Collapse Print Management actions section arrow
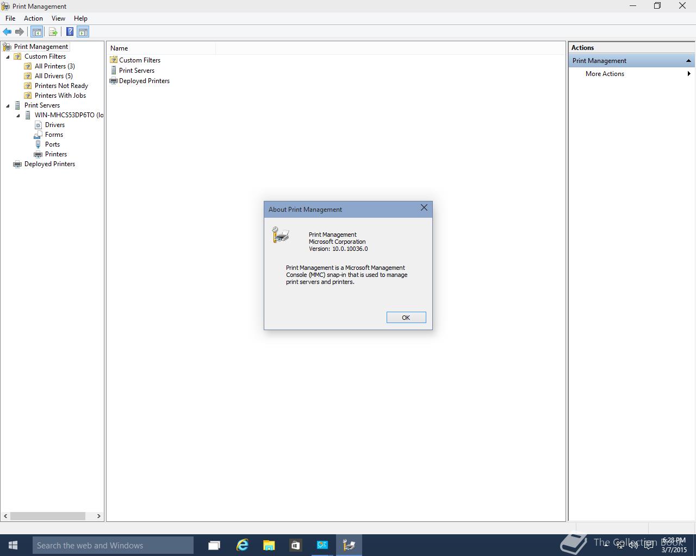The width and height of the screenshot is (696, 556). [x=688, y=61]
